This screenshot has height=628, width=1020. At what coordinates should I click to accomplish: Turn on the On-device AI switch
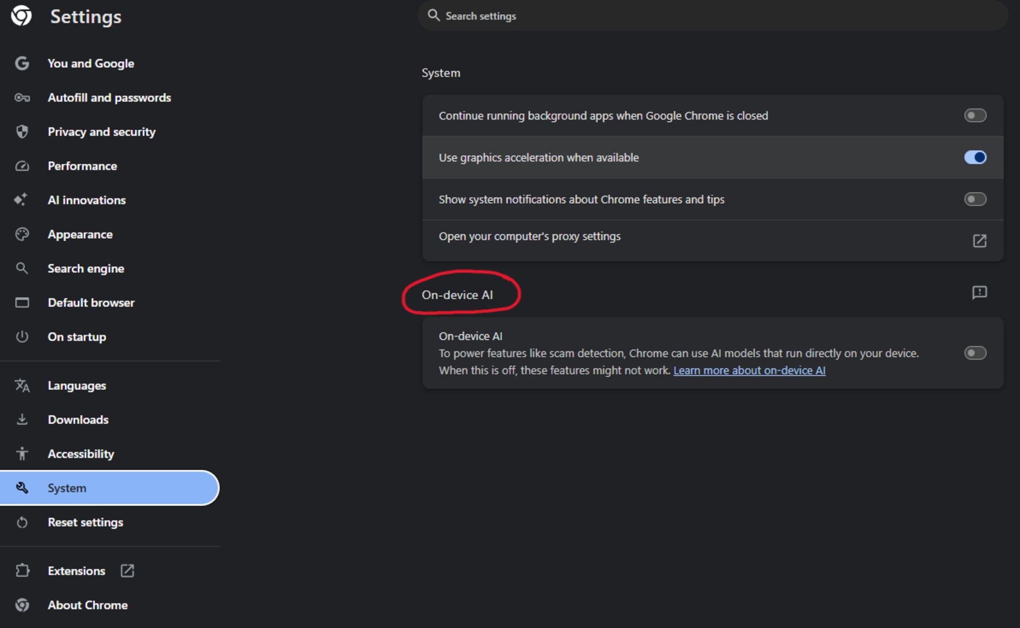click(x=975, y=353)
